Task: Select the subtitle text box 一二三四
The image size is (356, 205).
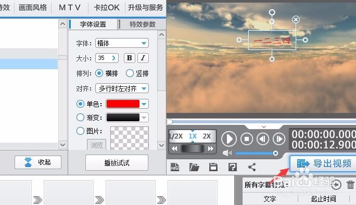Action: 272,40
